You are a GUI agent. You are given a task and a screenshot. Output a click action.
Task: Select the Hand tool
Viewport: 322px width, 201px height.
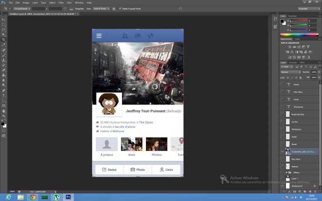[4, 111]
